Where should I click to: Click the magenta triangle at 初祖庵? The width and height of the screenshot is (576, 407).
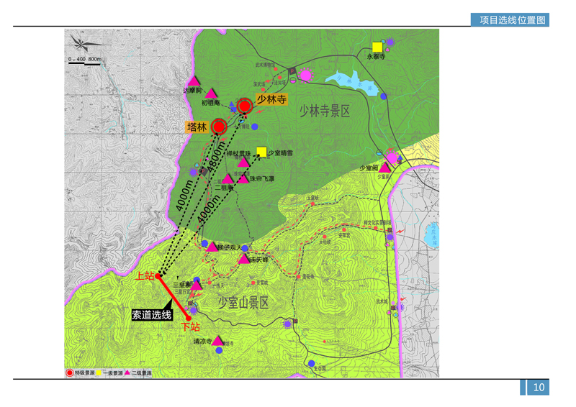[x=211, y=93]
